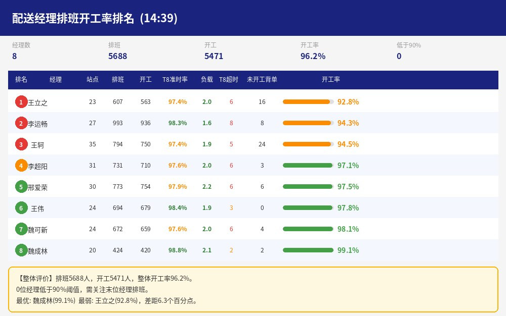Click 魏成林's green 99.1% progress bar
The height and width of the screenshot is (316, 506).
pyautogui.click(x=308, y=250)
